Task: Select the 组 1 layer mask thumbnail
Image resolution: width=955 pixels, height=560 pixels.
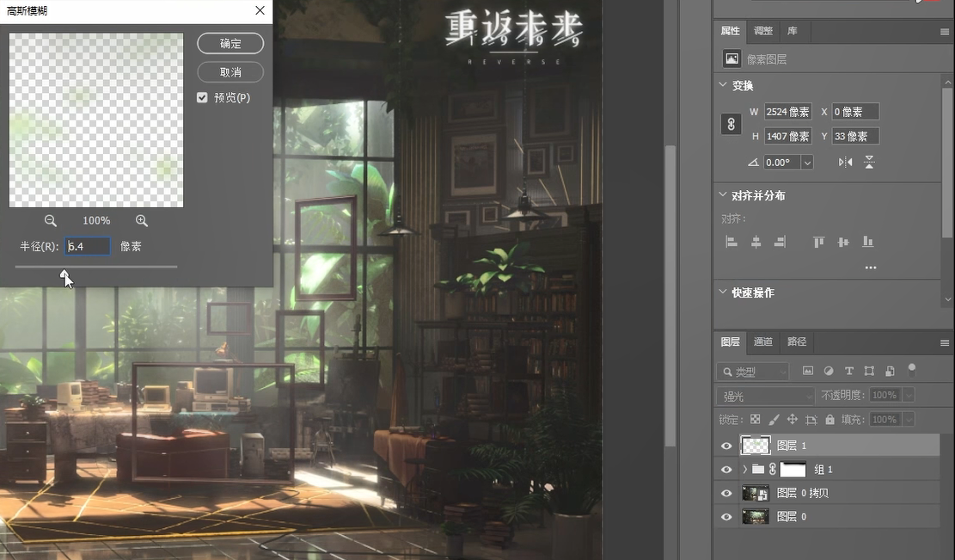Action: click(x=793, y=469)
